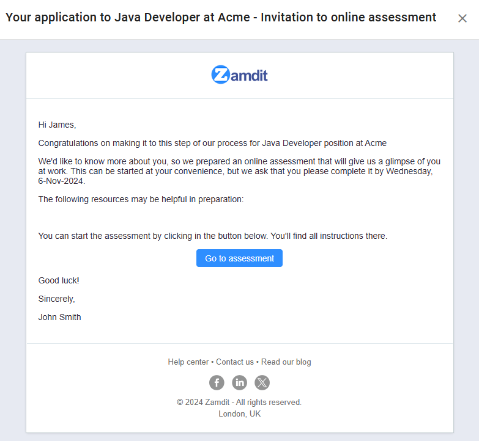Click the email subject title text
This screenshot has width=479, height=441.
pyautogui.click(x=221, y=18)
